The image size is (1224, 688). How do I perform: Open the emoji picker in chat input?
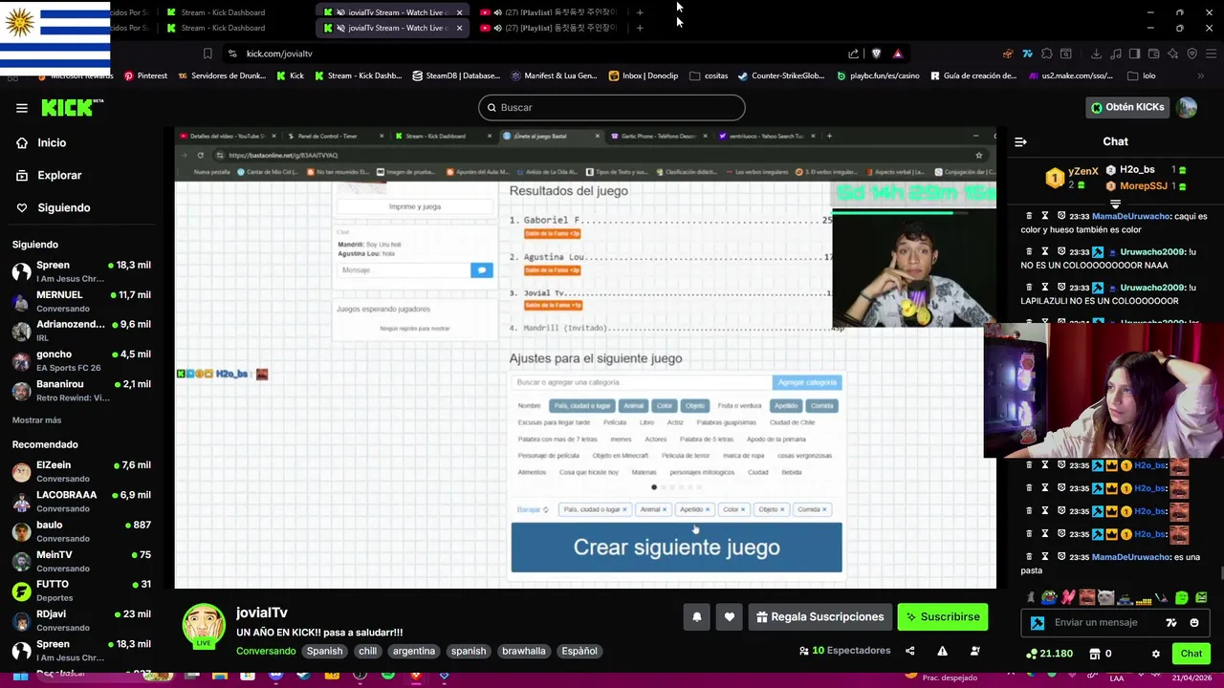pyautogui.click(x=1194, y=623)
